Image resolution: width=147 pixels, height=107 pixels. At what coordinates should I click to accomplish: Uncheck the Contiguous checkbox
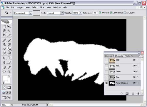click(x=111, y=13)
